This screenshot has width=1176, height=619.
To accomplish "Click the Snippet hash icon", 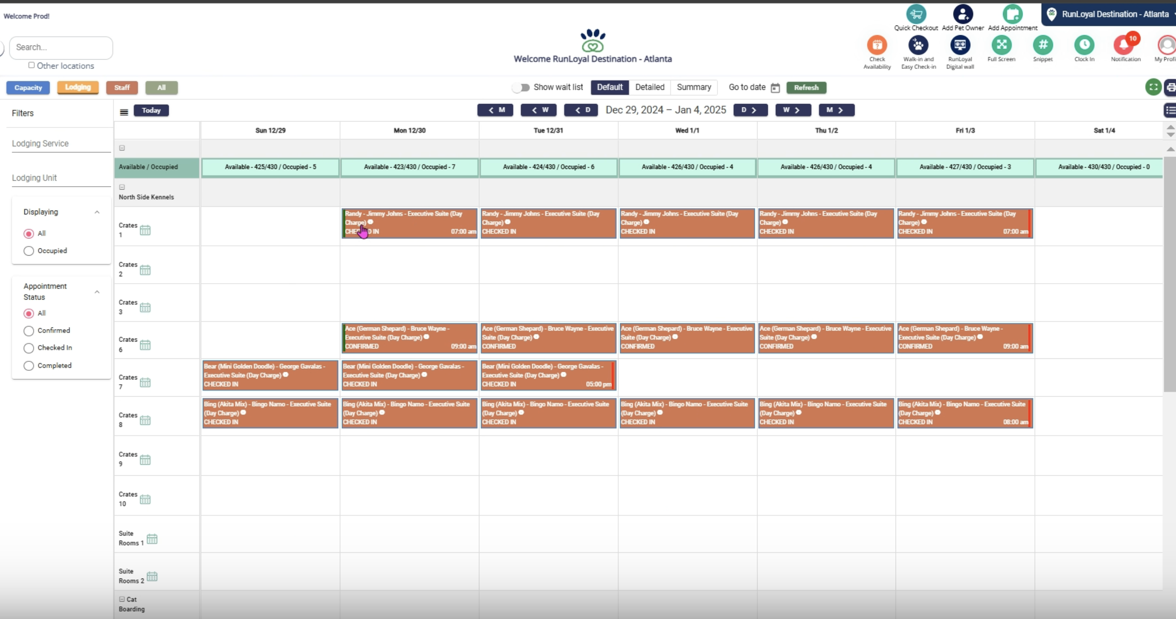I will pyautogui.click(x=1043, y=45).
